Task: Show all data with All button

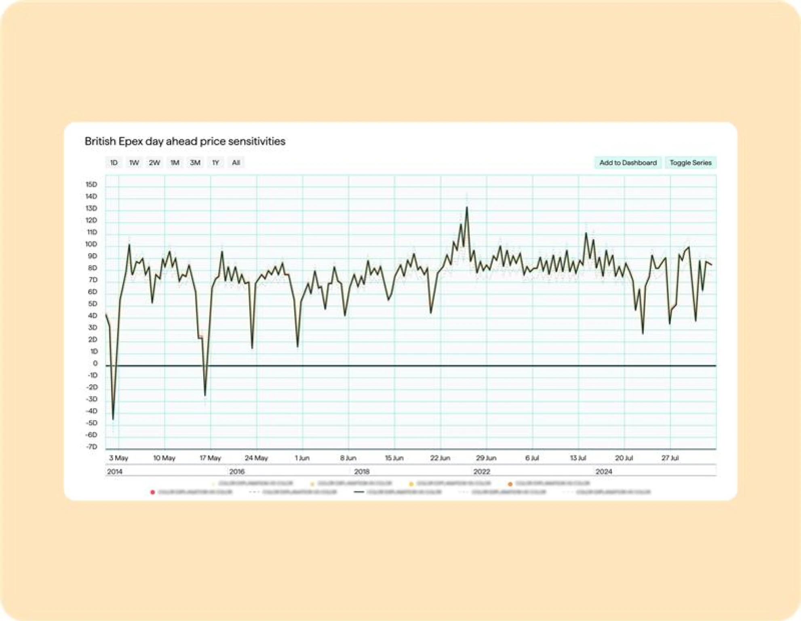Action: 236,163
